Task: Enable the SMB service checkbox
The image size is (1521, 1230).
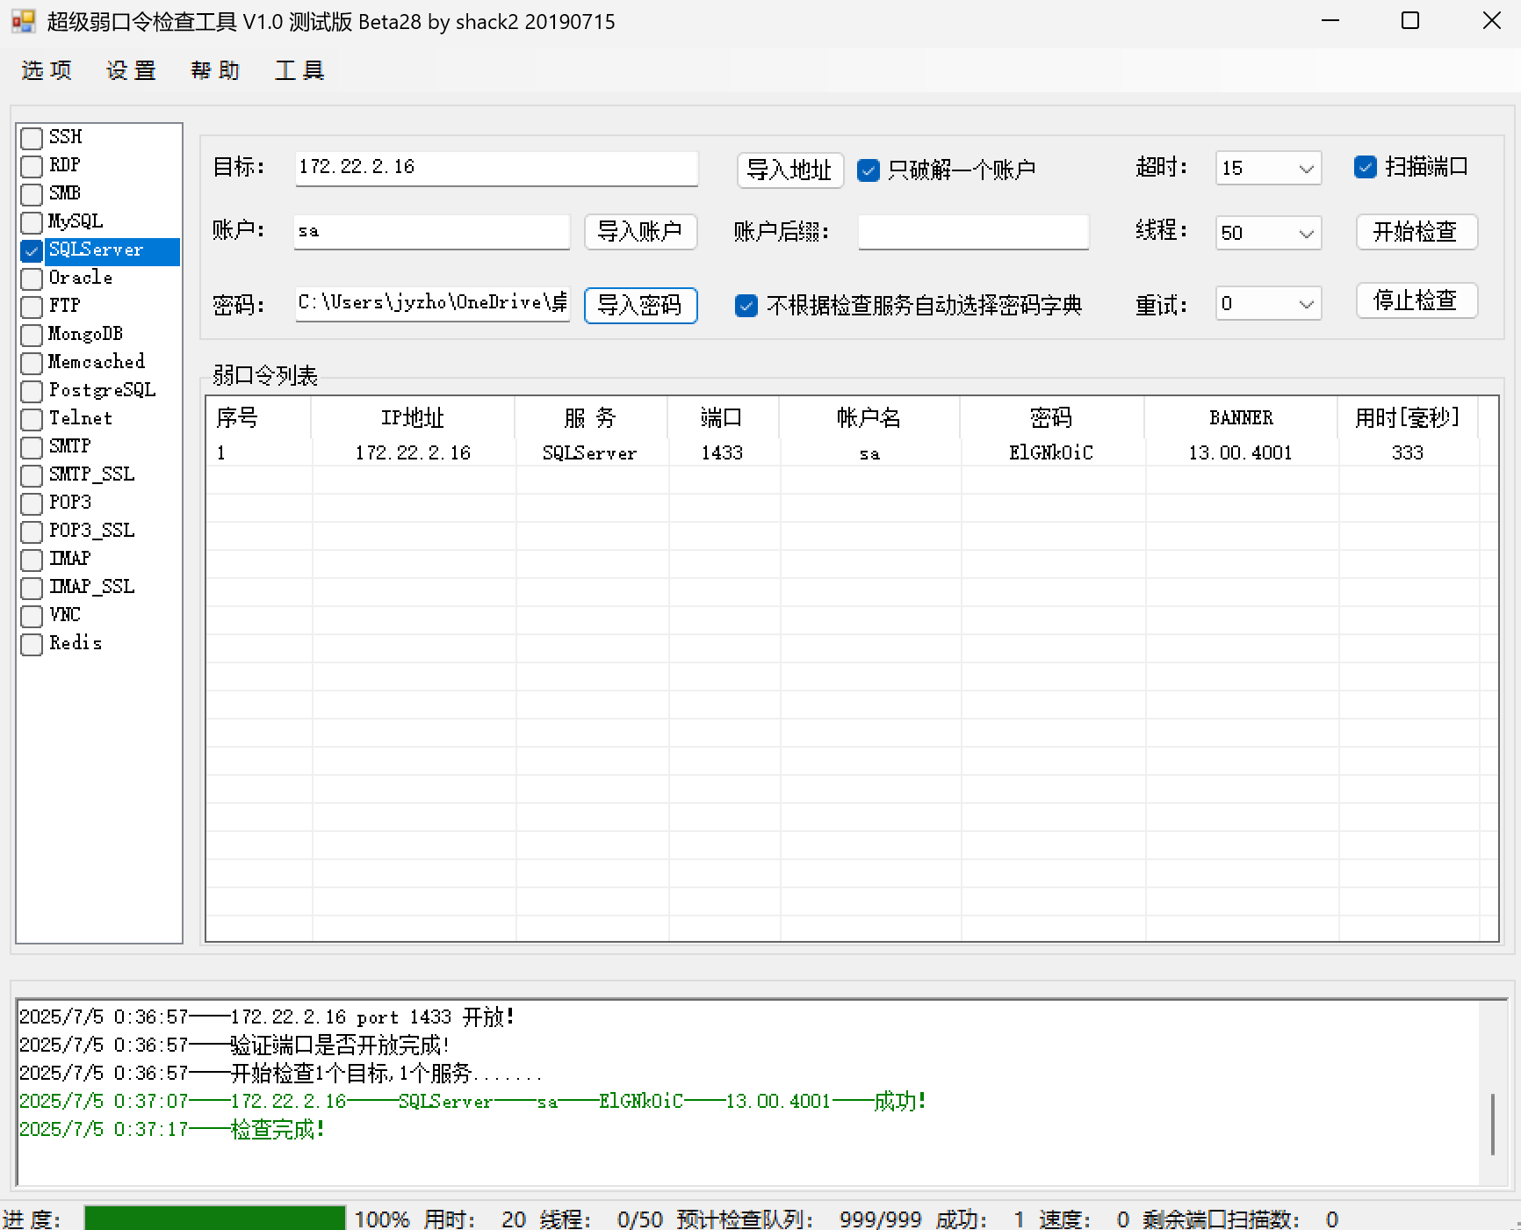Action: coord(32,194)
